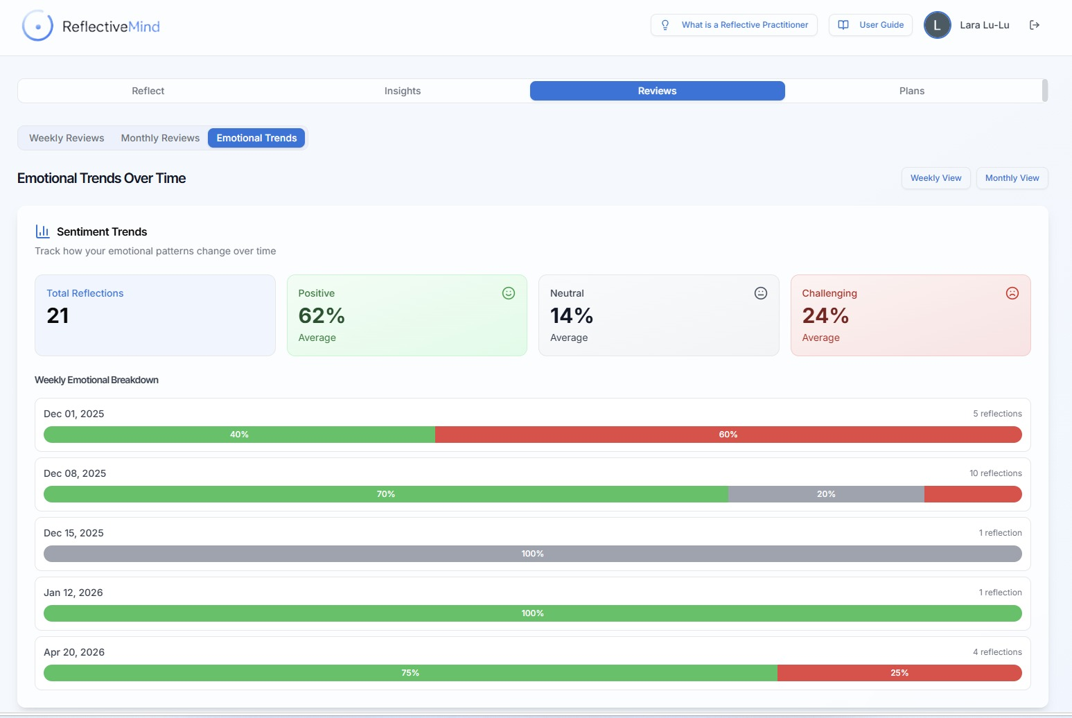Click the Positive 62% card value
Screen dimensions: 1072x718
pyautogui.click(x=322, y=315)
